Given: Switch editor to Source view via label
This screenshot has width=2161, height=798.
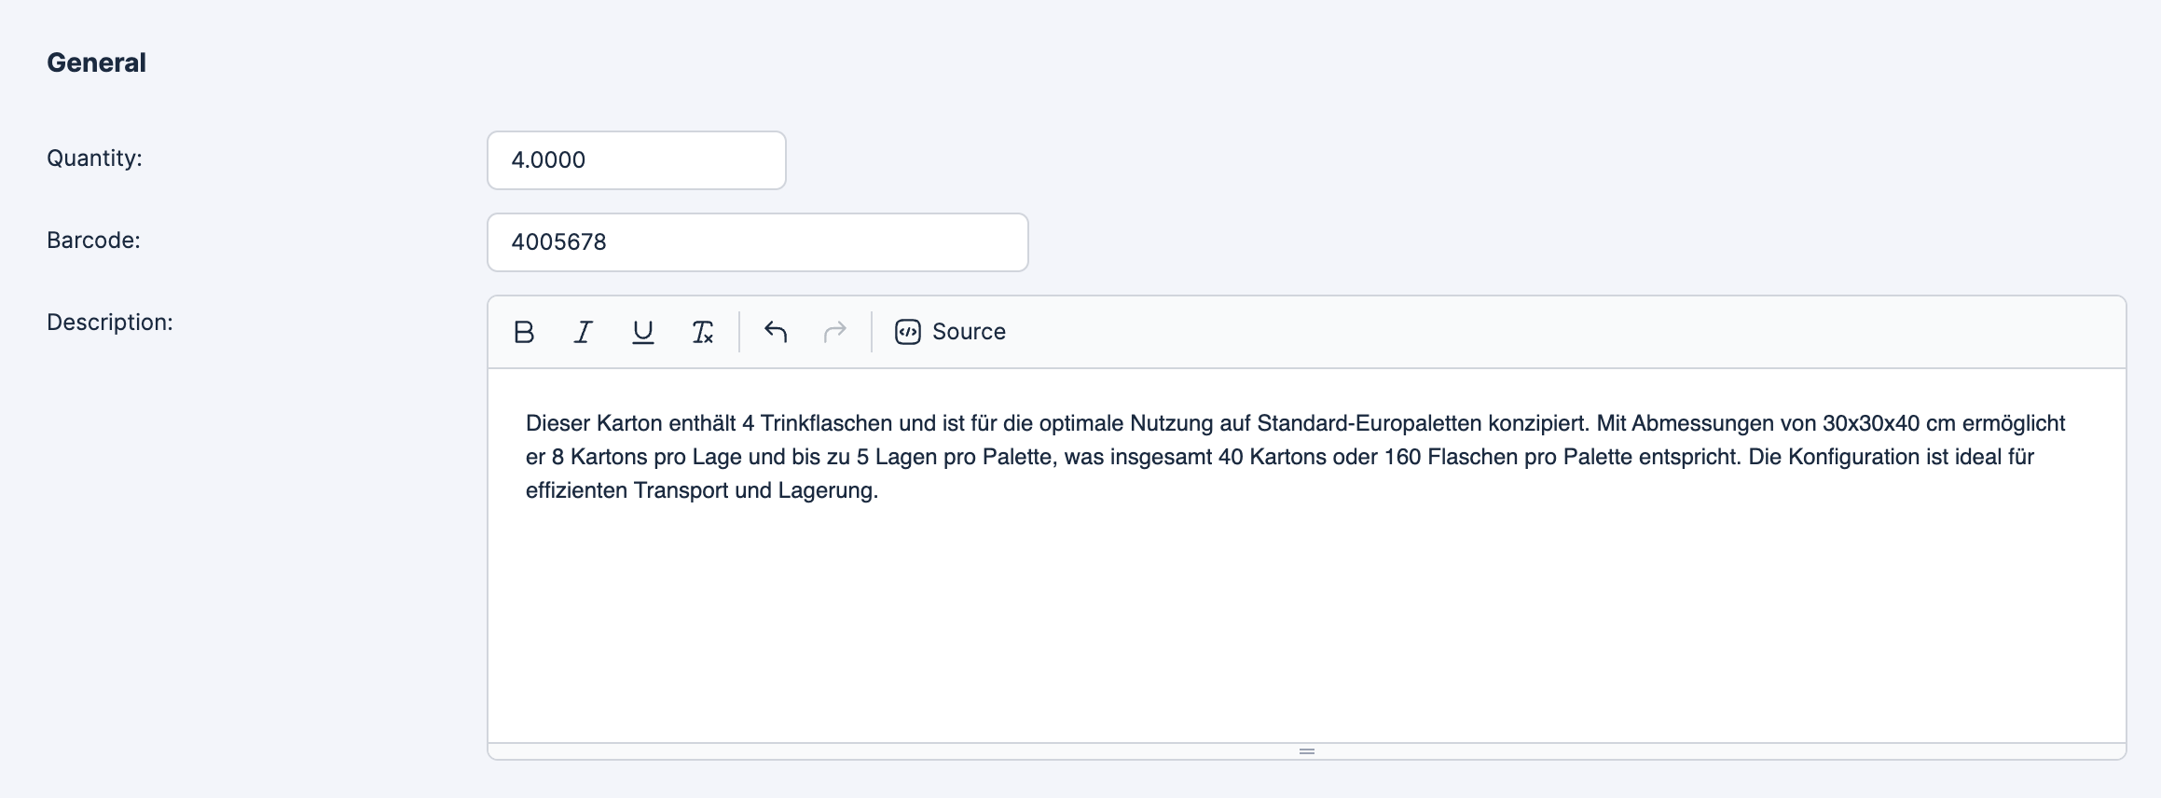Looking at the screenshot, I should (x=969, y=332).
